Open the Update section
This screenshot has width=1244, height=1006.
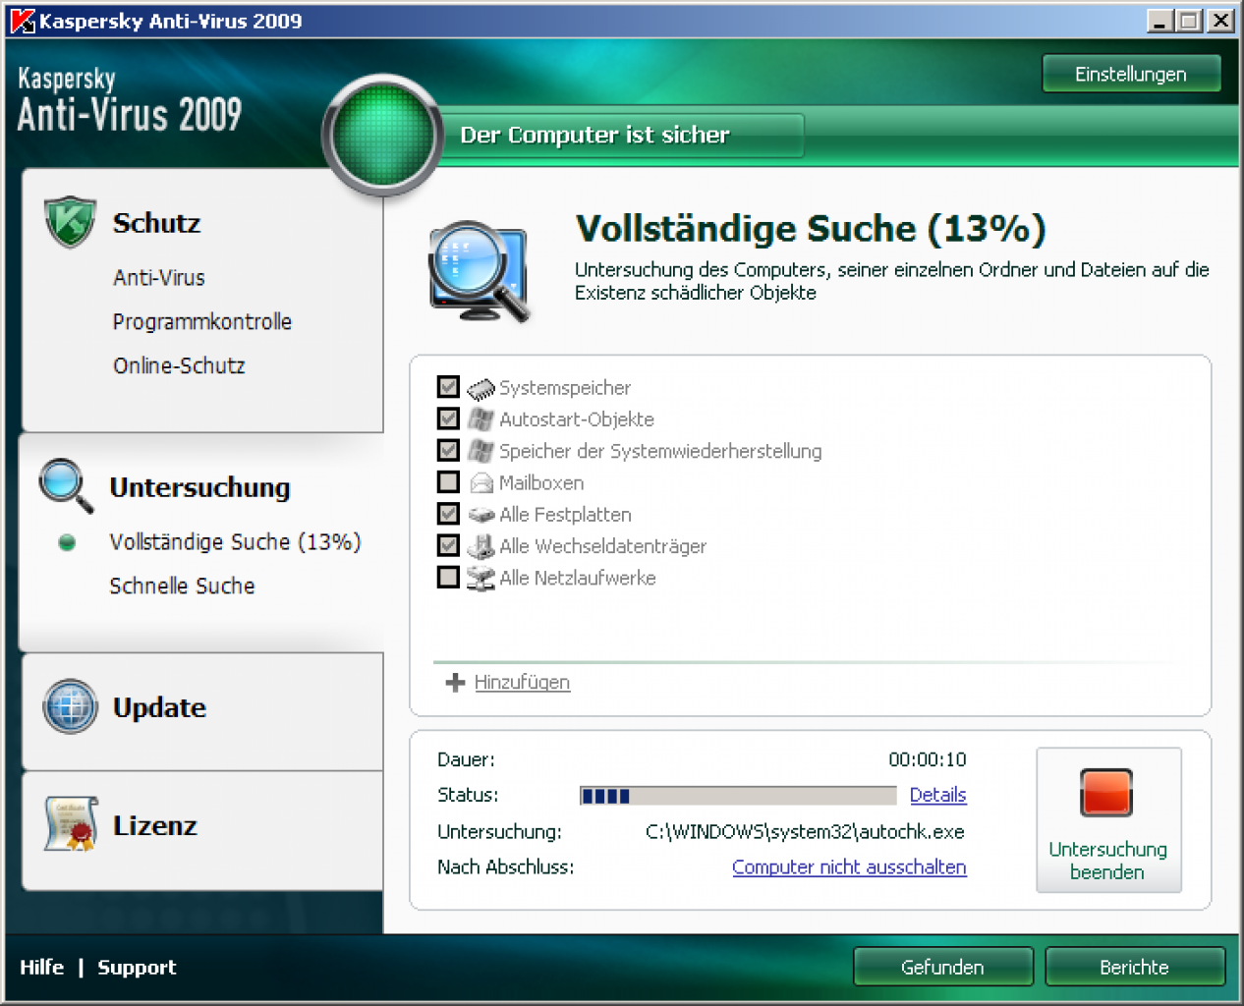click(x=159, y=707)
